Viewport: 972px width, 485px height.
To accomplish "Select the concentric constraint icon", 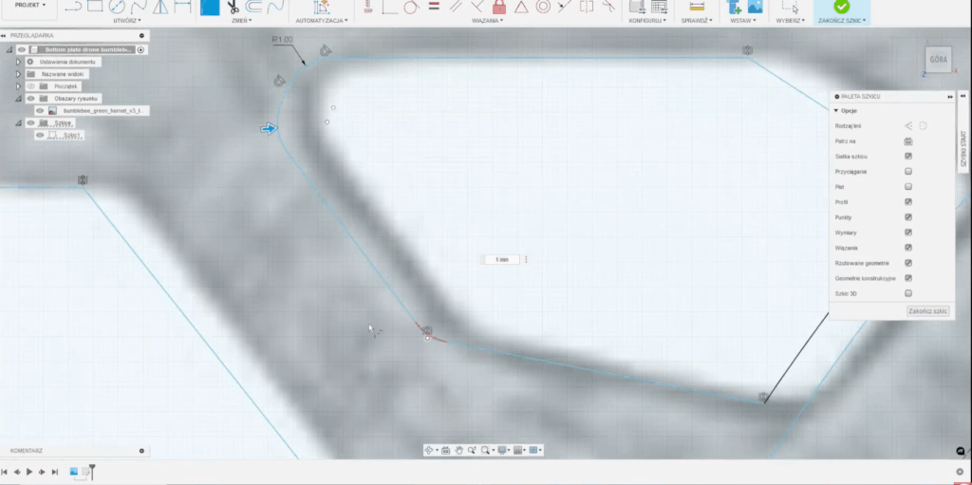I will (x=543, y=6).
